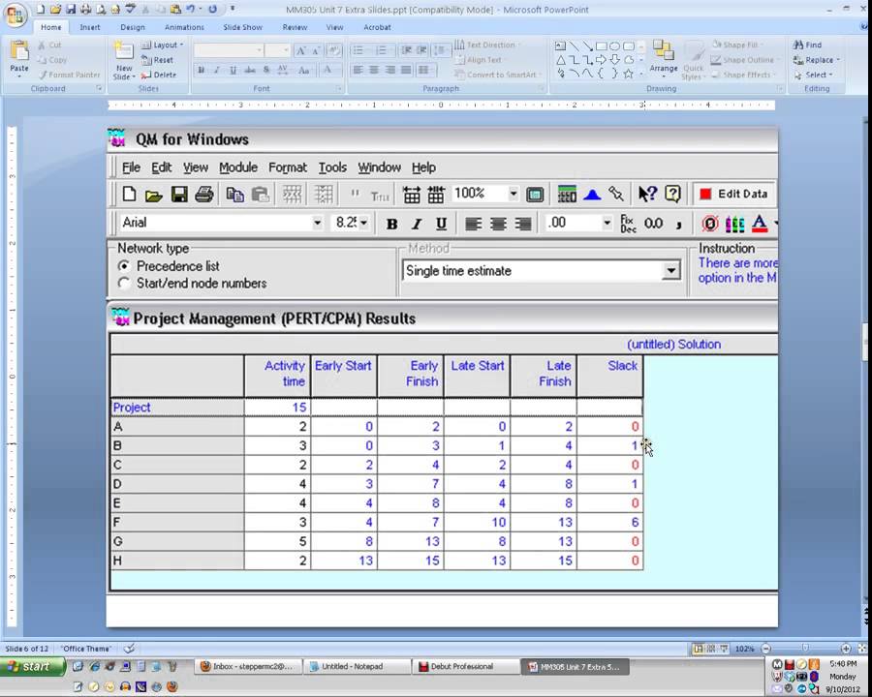The image size is (872, 697).
Task: Open the PowerPoint font name combo box
Action: point(229,50)
